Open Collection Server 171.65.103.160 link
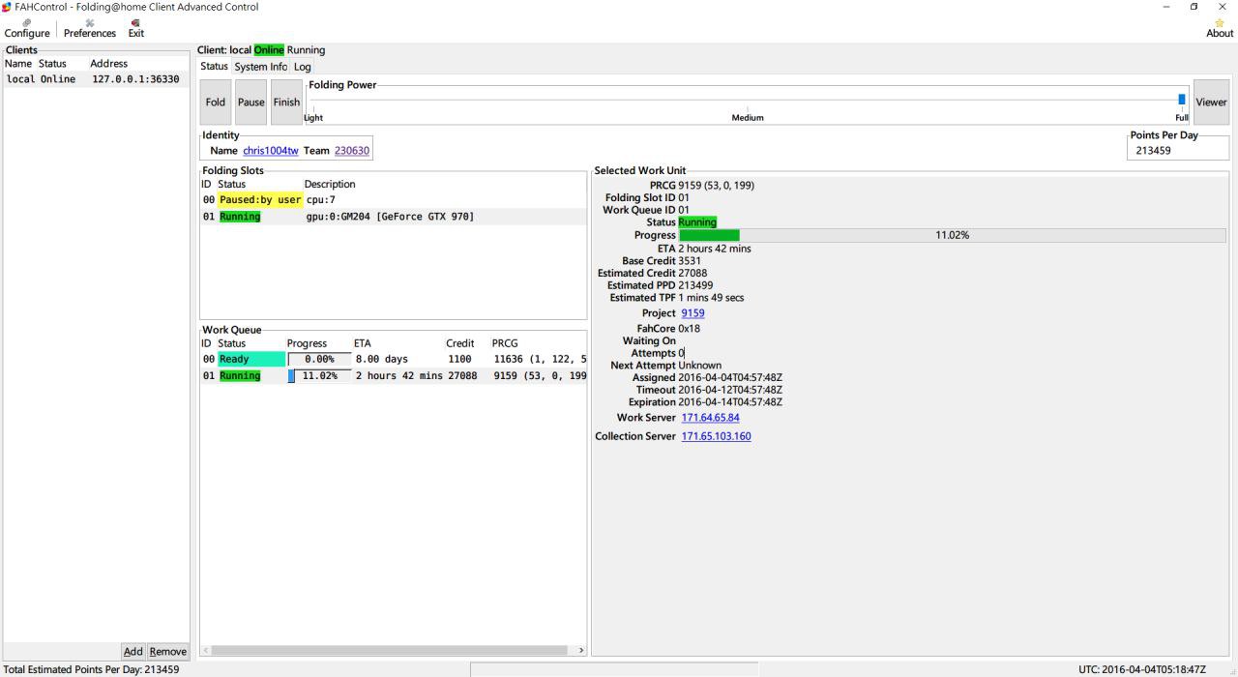The width and height of the screenshot is (1238, 677). point(716,436)
